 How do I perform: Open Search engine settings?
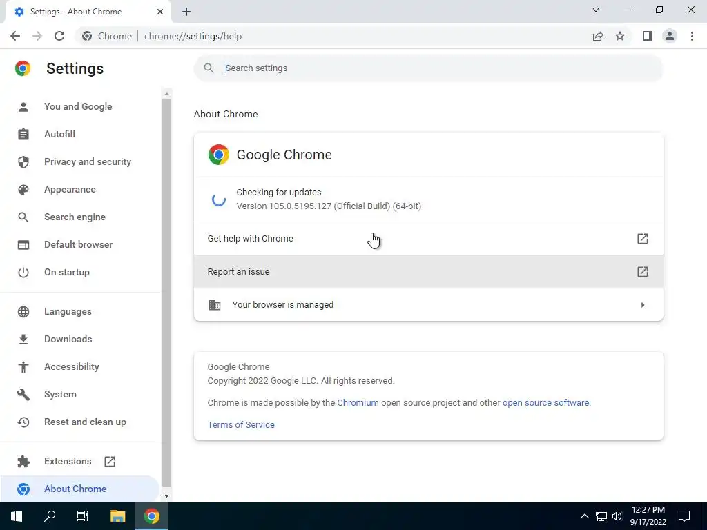tap(80, 217)
